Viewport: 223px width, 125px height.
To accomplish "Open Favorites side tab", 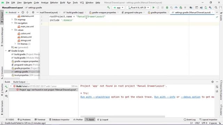I will (x=2, y=90).
